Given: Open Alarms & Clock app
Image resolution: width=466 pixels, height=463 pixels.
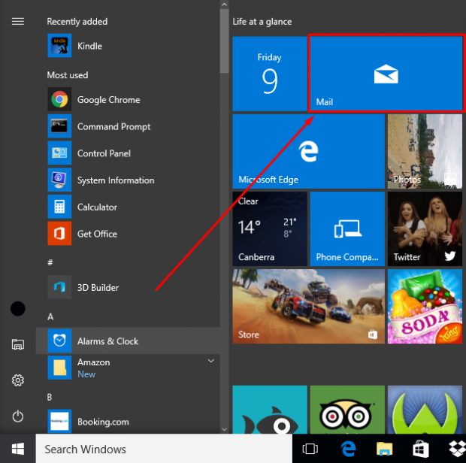Looking at the screenshot, I should [x=128, y=340].
